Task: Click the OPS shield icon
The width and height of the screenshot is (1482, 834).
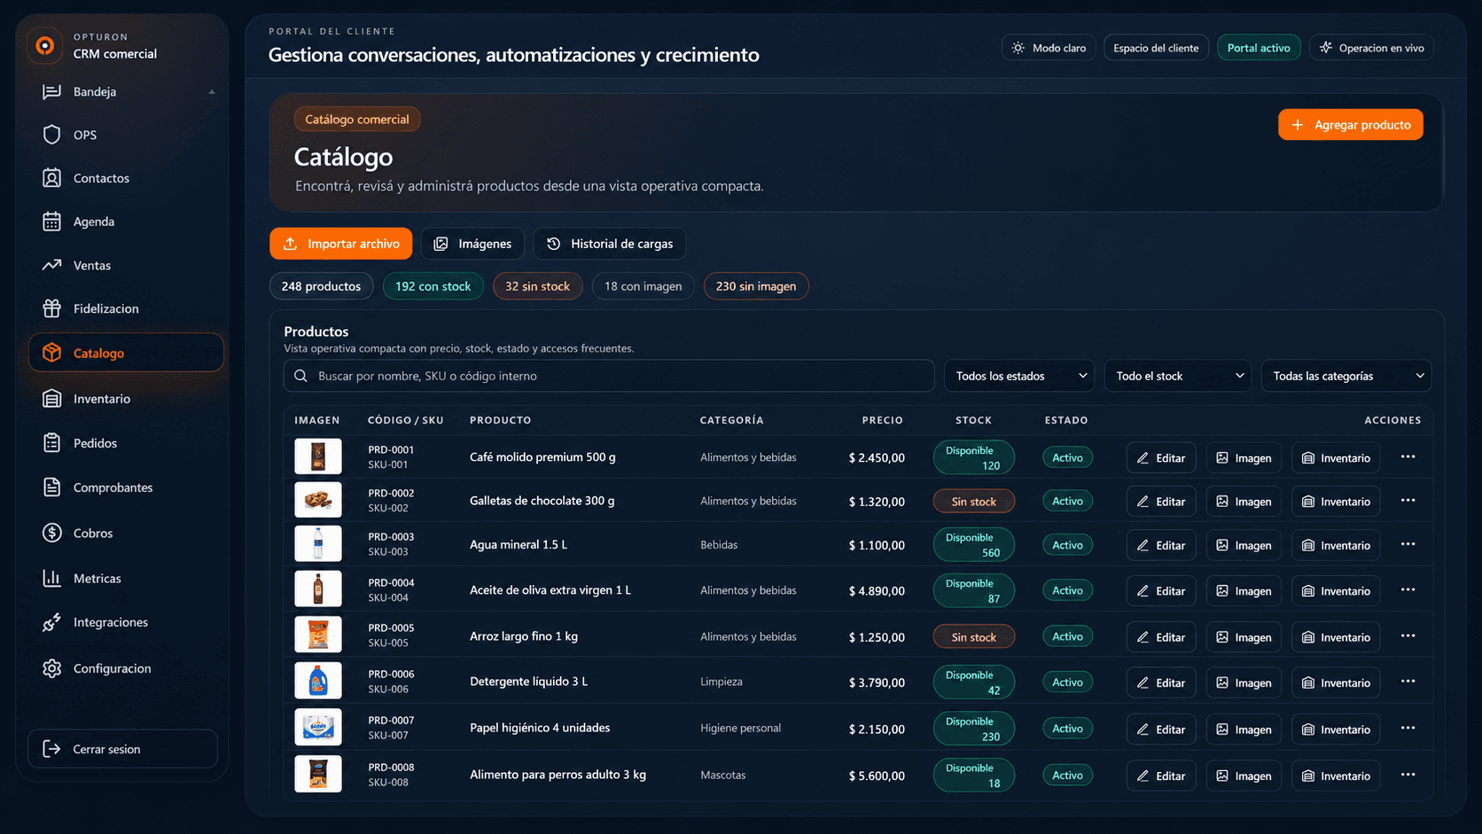Action: tap(51, 135)
